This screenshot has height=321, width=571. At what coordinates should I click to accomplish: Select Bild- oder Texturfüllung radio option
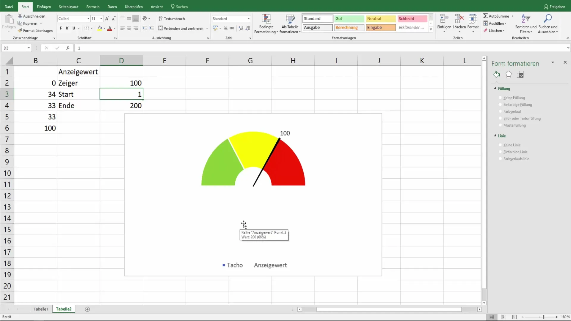(500, 118)
